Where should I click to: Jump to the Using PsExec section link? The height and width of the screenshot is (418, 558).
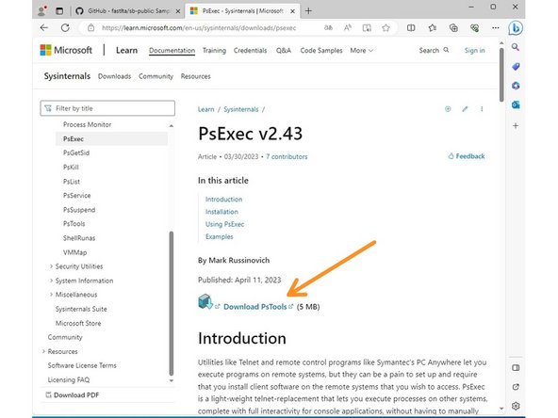point(224,224)
